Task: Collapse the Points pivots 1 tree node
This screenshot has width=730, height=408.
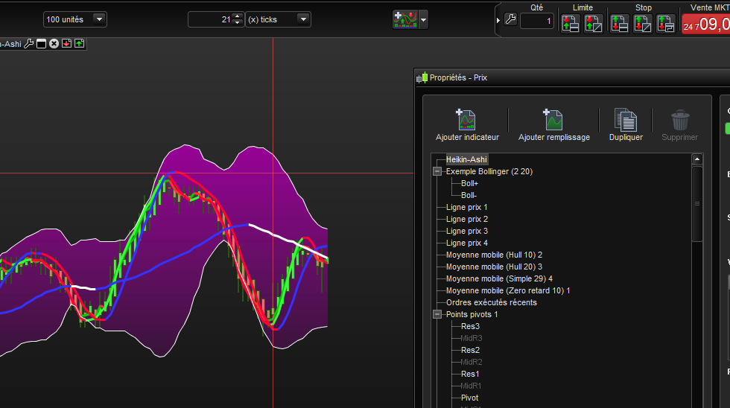Action: point(437,314)
